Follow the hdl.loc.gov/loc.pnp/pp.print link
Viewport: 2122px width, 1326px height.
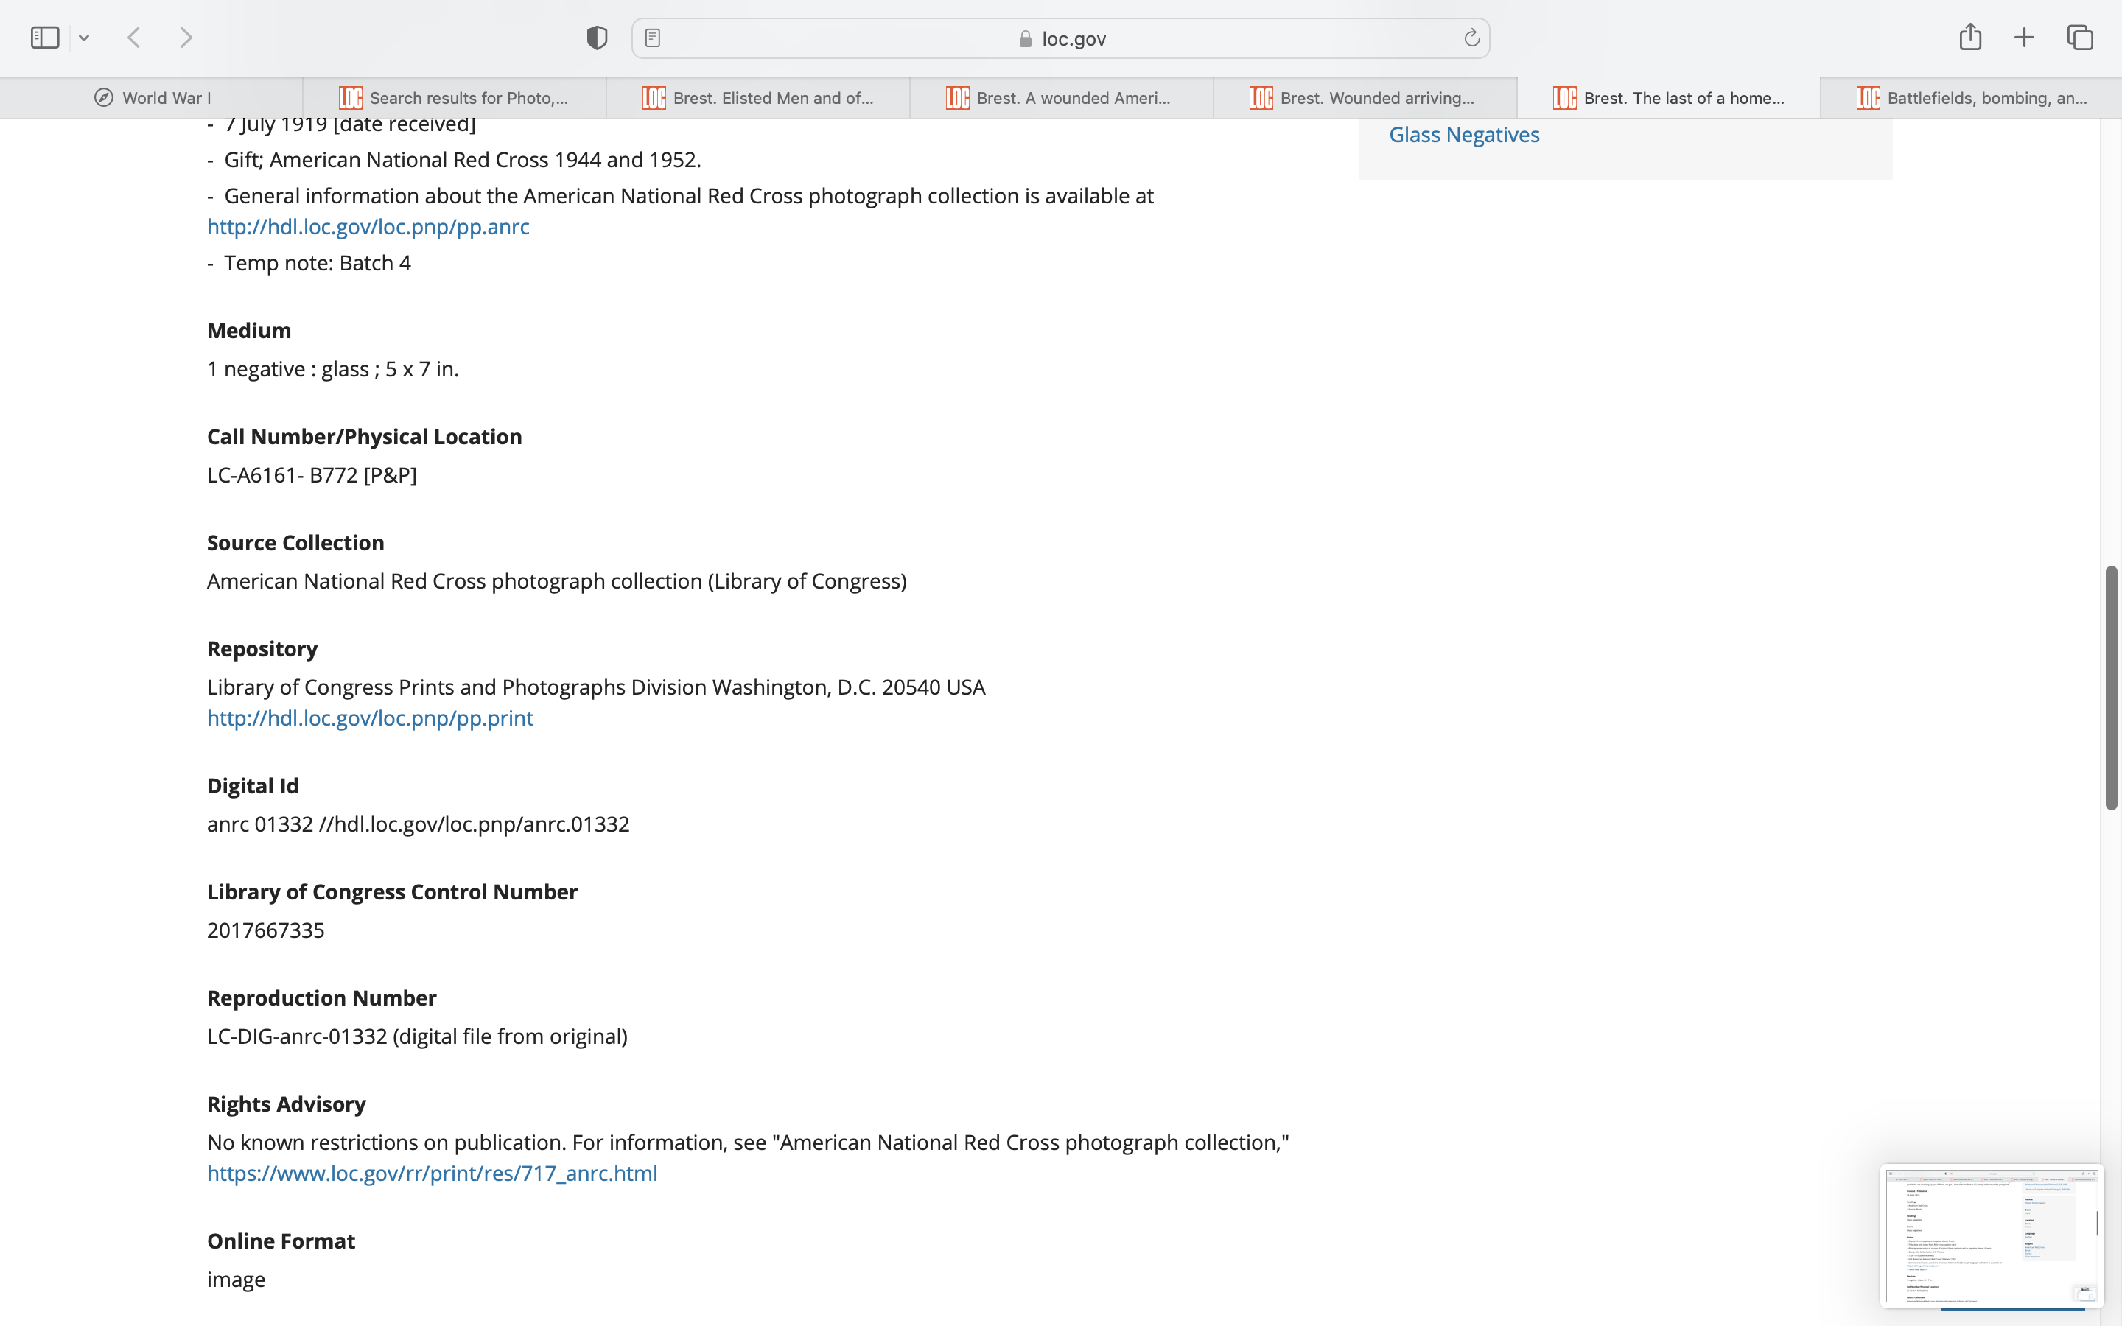point(370,718)
